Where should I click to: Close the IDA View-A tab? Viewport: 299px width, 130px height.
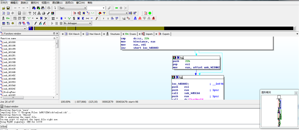pyautogui.click(x=62, y=34)
